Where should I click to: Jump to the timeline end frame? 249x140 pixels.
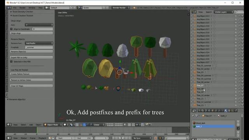(x=130, y=138)
